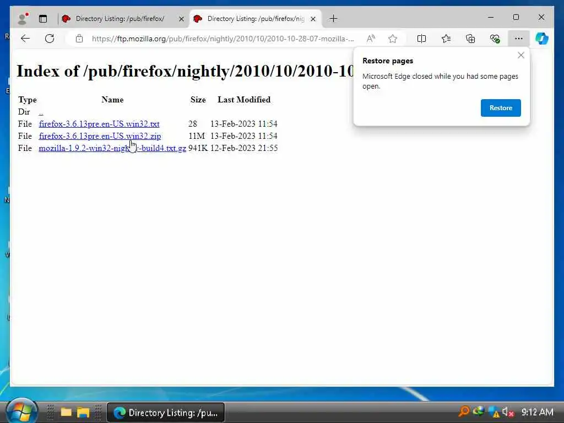Open the first folder icon on the taskbar
The width and height of the screenshot is (564, 423).
click(x=66, y=412)
